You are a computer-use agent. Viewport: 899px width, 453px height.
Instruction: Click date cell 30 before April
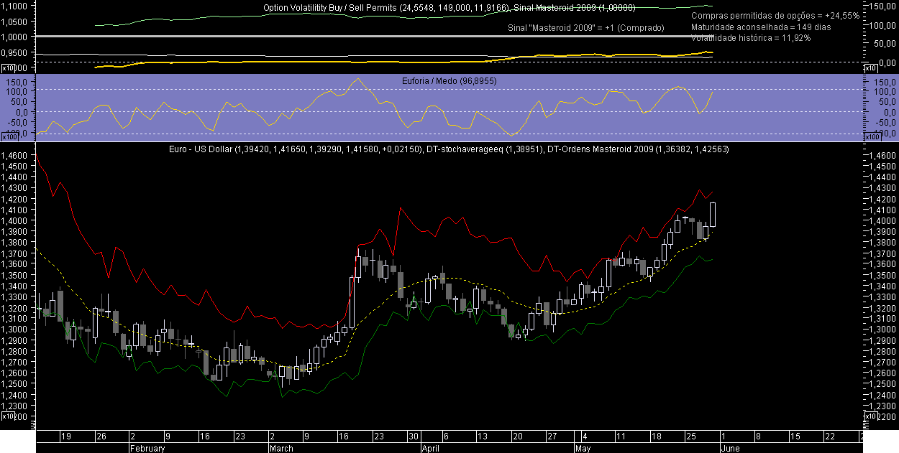414,436
